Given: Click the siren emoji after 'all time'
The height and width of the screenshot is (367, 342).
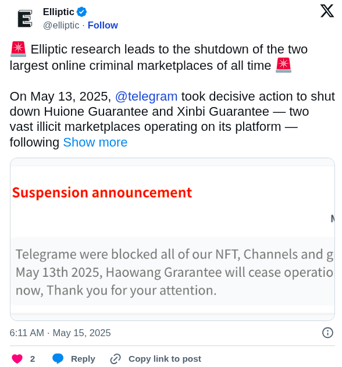Looking at the screenshot, I should [283, 65].
